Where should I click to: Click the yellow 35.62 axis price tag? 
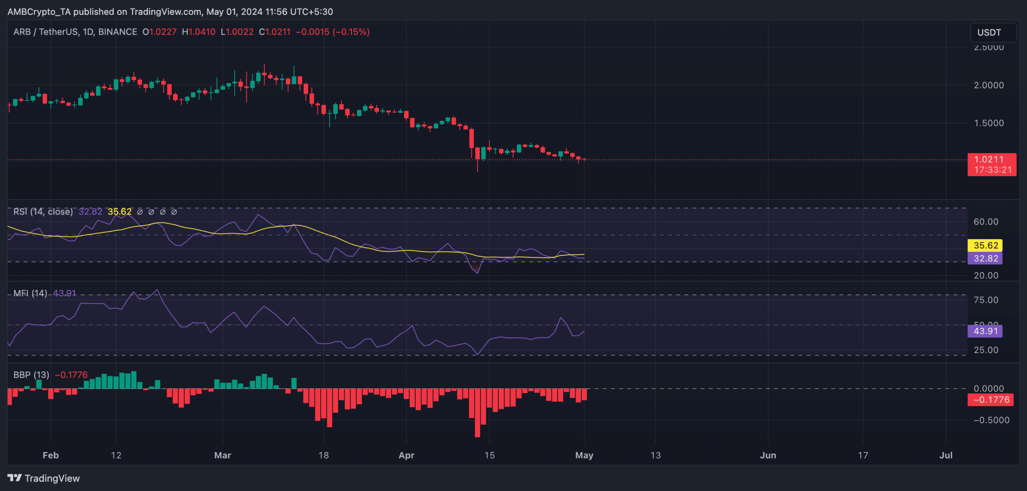(x=985, y=245)
